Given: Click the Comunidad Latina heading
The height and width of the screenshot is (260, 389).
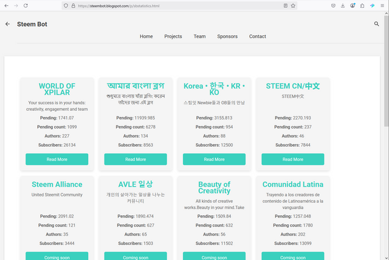Looking at the screenshot, I should point(293,184).
